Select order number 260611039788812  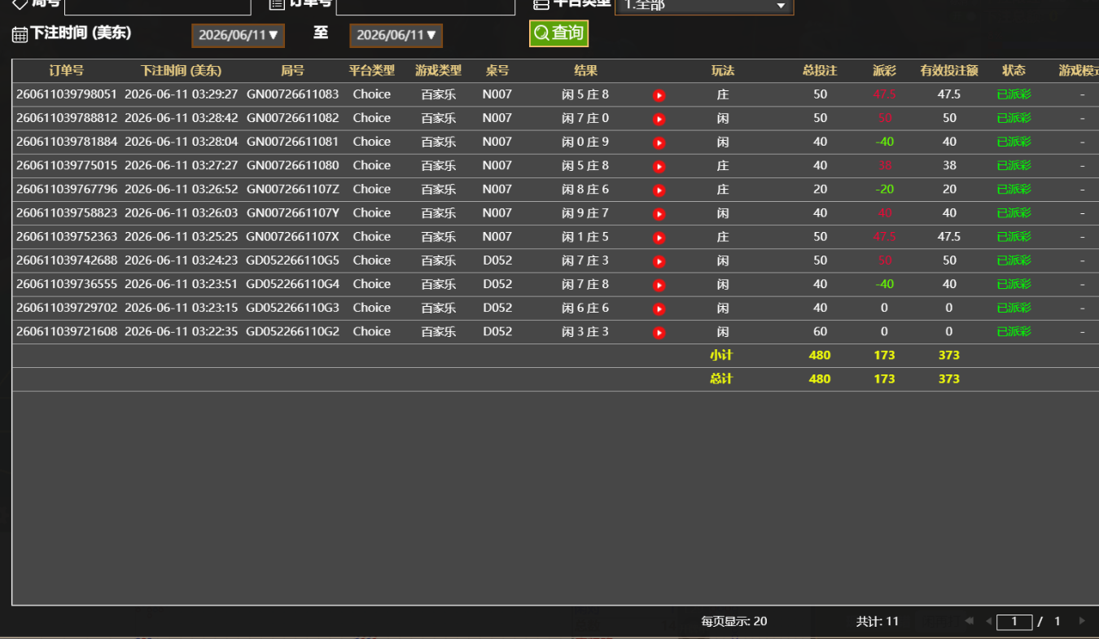[x=67, y=118]
